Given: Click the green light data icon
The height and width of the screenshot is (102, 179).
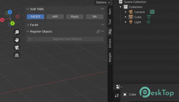Looking at the screenshot, I should 148,22.
